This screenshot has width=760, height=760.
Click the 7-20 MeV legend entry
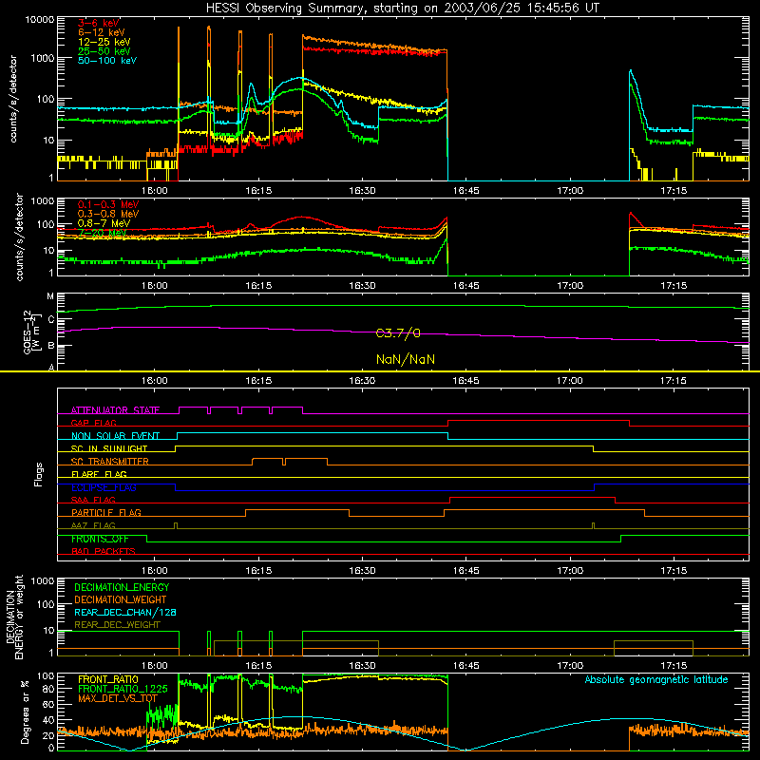(102, 233)
